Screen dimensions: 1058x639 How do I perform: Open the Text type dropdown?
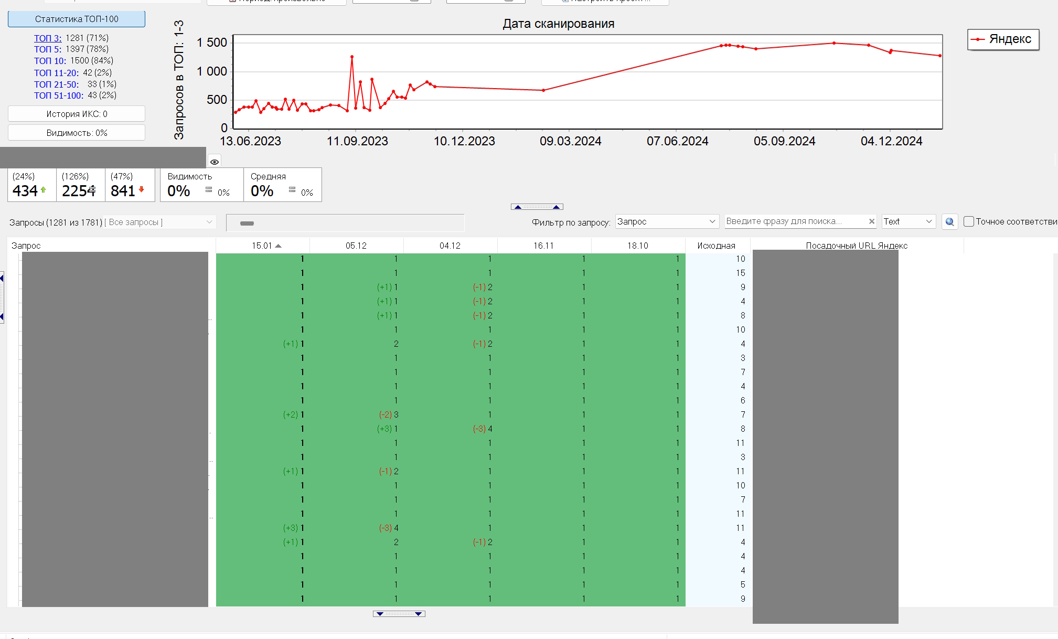tap(909, 221)
